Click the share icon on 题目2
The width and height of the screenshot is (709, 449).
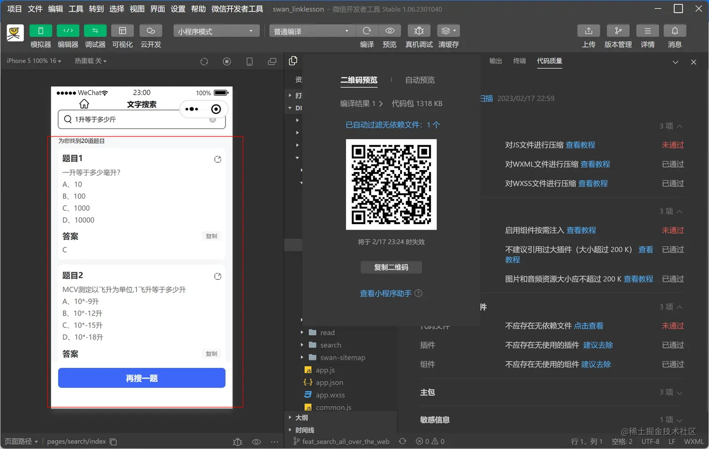(x=218, y=277)
